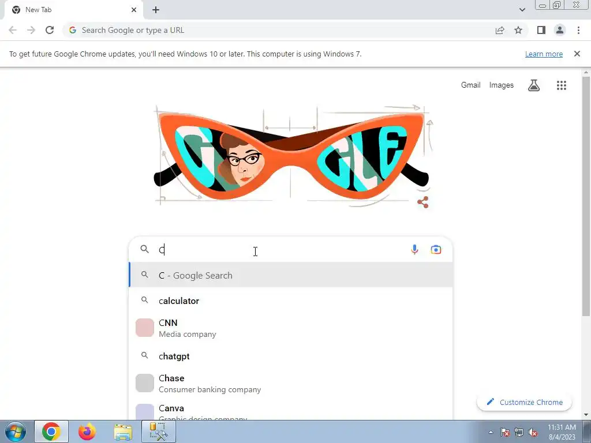
Task: Open Action Center flag icon
Action: (x=505, y=432)
